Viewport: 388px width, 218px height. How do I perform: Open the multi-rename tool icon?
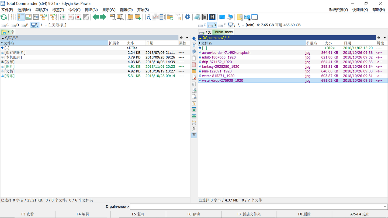coord(162,17)
